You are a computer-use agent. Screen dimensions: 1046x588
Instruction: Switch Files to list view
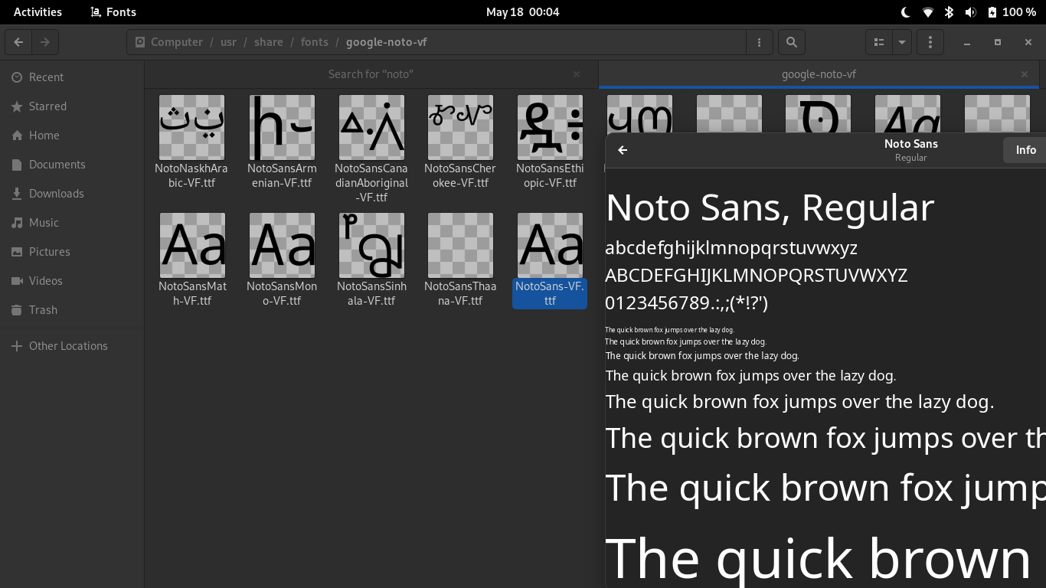coord(879,42)
